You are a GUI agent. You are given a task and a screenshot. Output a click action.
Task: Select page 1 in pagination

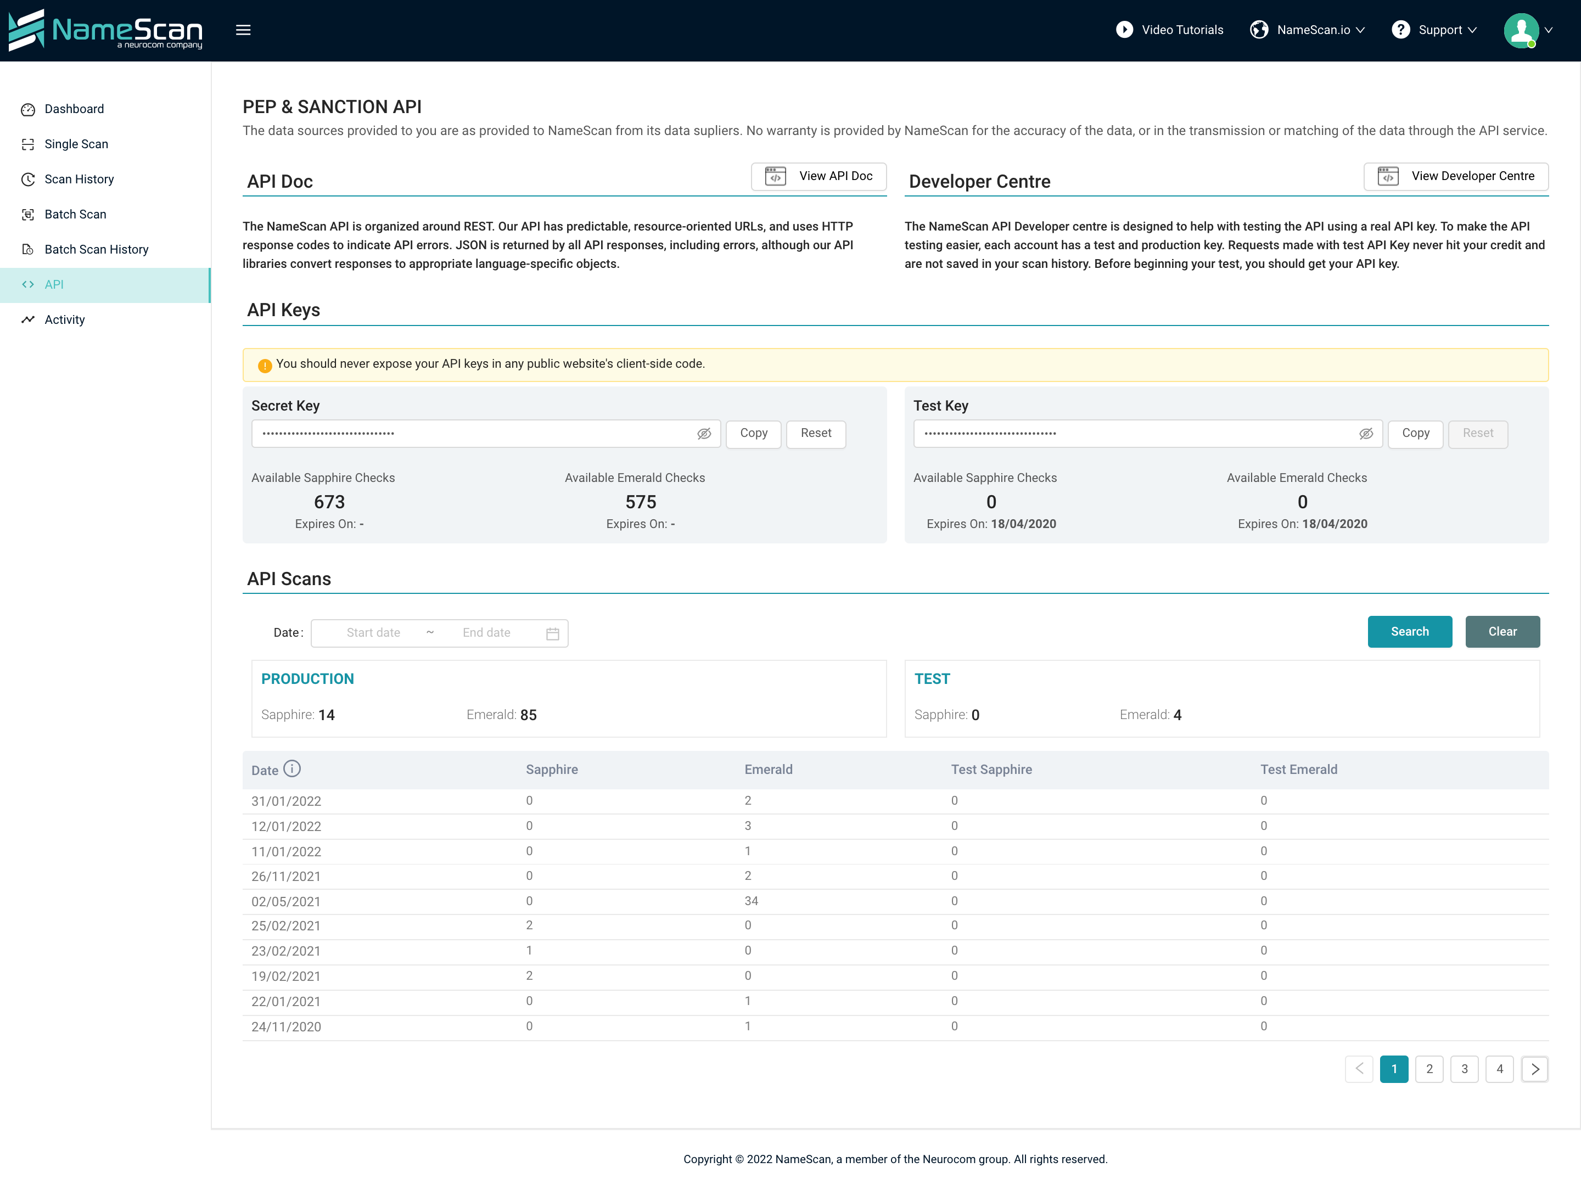tap(1394, 1069)
